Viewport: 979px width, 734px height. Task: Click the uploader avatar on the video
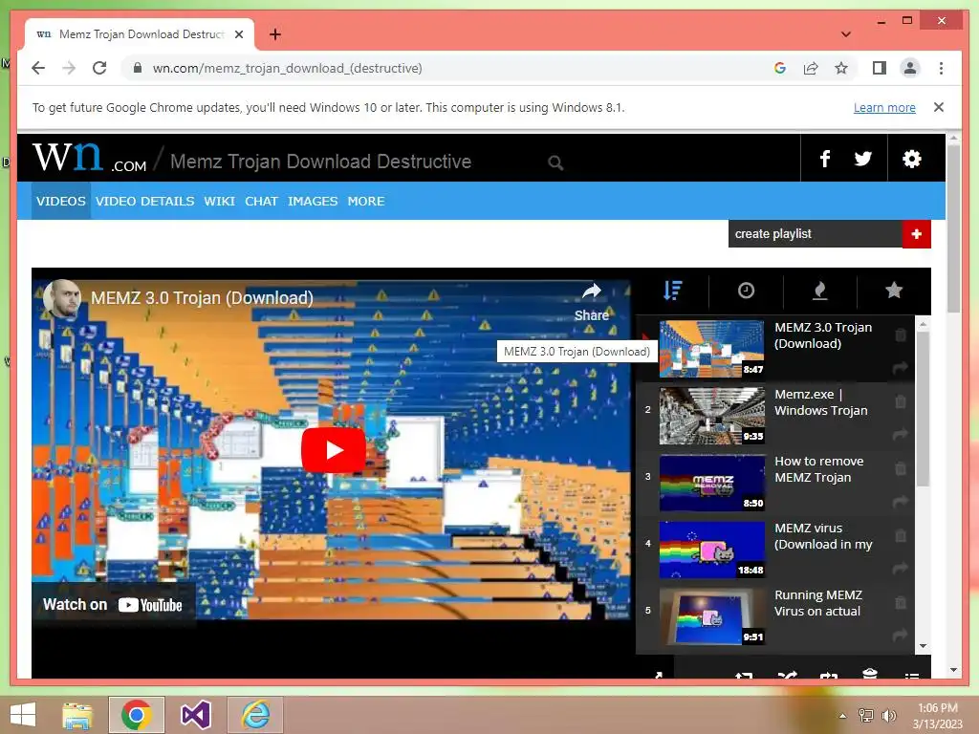[62, 298]
